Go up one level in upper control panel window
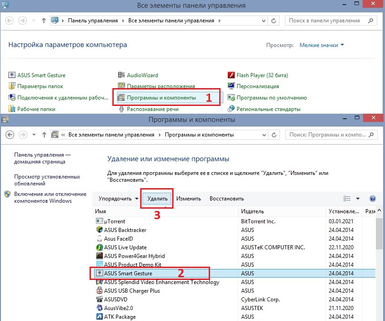 [44, 21]
